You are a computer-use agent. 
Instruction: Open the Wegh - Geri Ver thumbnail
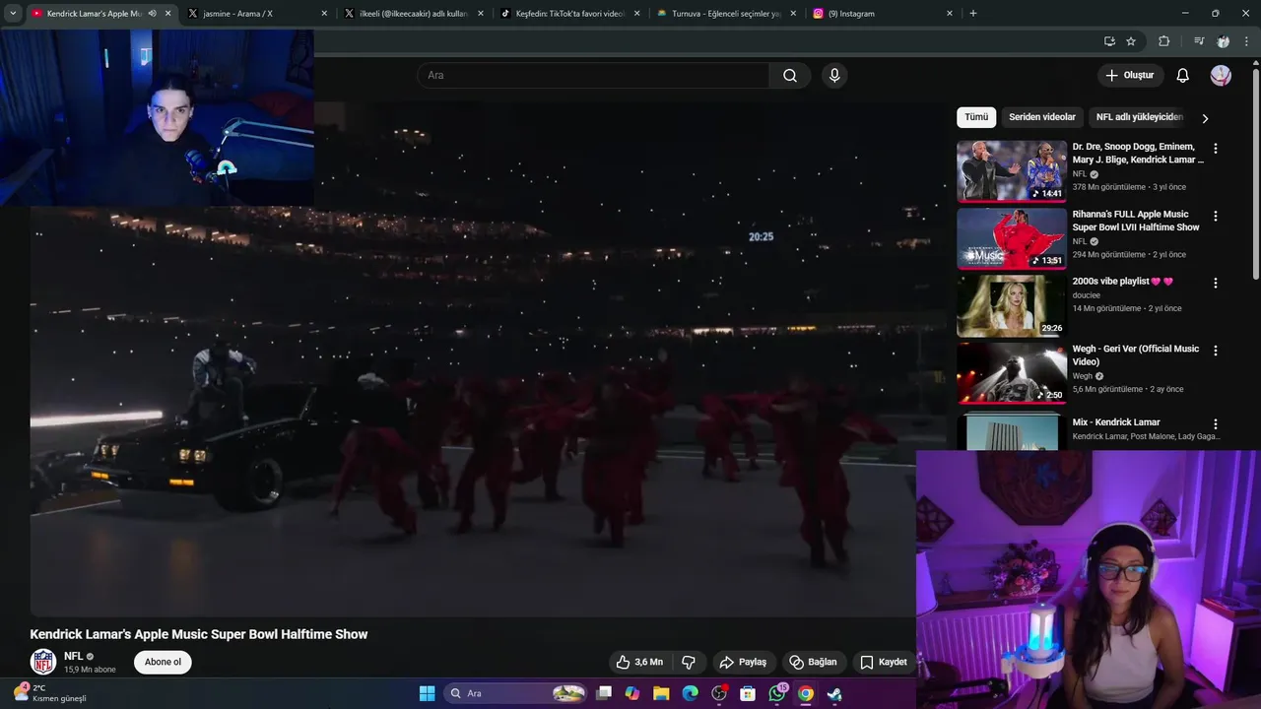1012,373
